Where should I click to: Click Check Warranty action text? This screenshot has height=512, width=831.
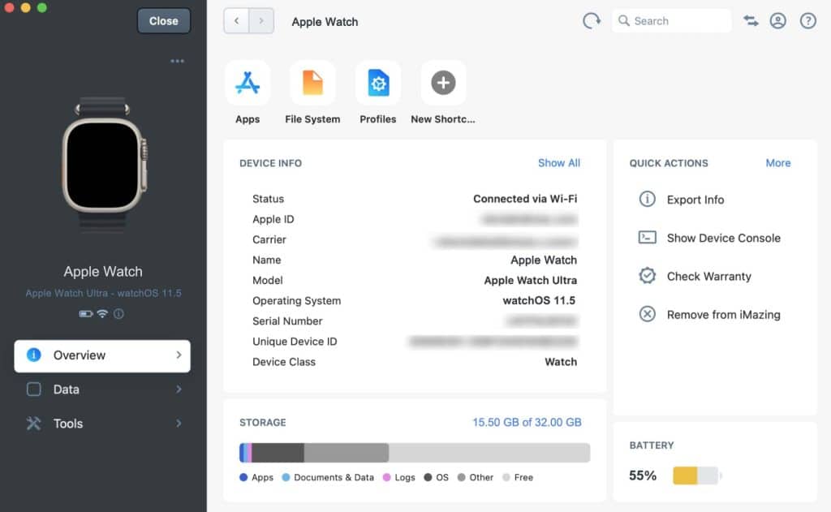click(x=709, y=276)
